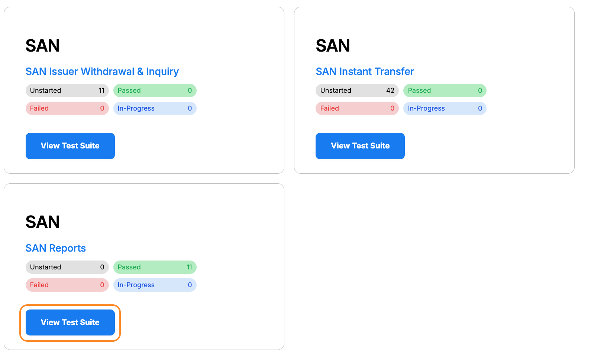Image resolution: width=594 pixels, height=357 pixels.
Task: Click SAN heading above SAN Reports link
Action: 42,222
